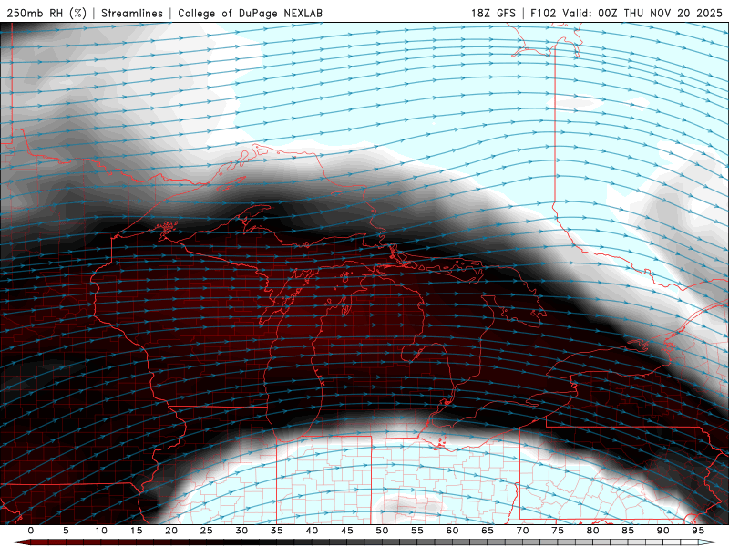This screenshot has width=729, height=547.
Task: Select the "60" color scale label
Action: click(x=452, y=531)
